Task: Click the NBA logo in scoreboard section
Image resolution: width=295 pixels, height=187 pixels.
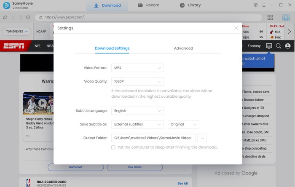Action: point(28,183)
